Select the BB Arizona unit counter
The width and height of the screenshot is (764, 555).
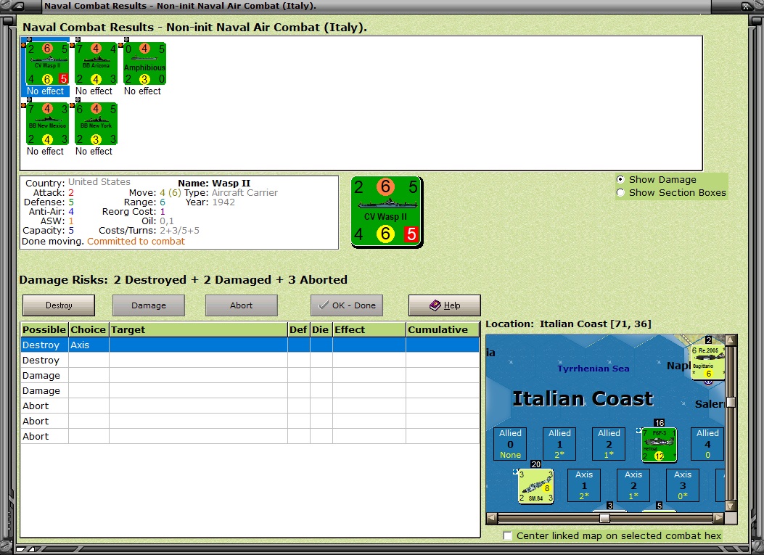pyautogui.click(x=96, y=63)
